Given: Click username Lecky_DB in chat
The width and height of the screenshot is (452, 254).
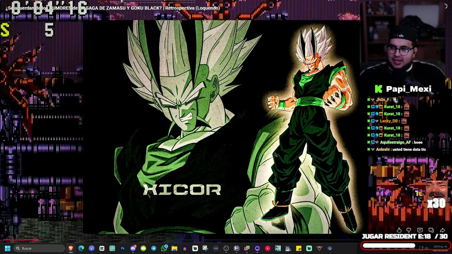Looking at the screenshot, I should [x=389, y=121].
